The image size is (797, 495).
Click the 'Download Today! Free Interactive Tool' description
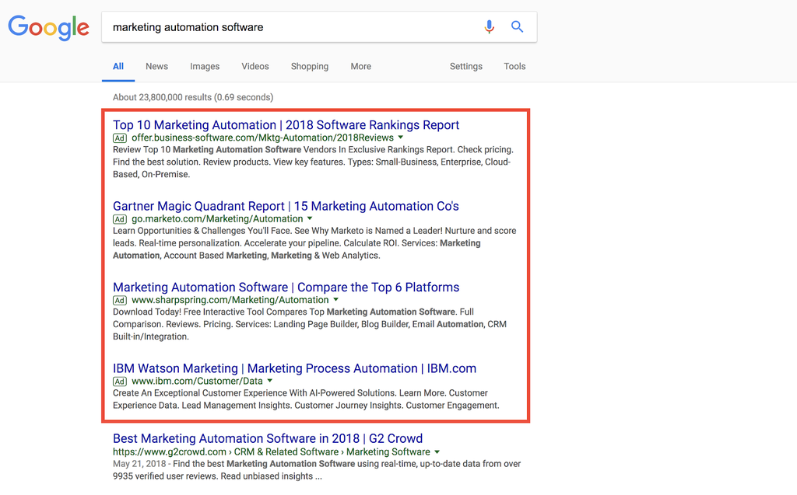(310, 324)
